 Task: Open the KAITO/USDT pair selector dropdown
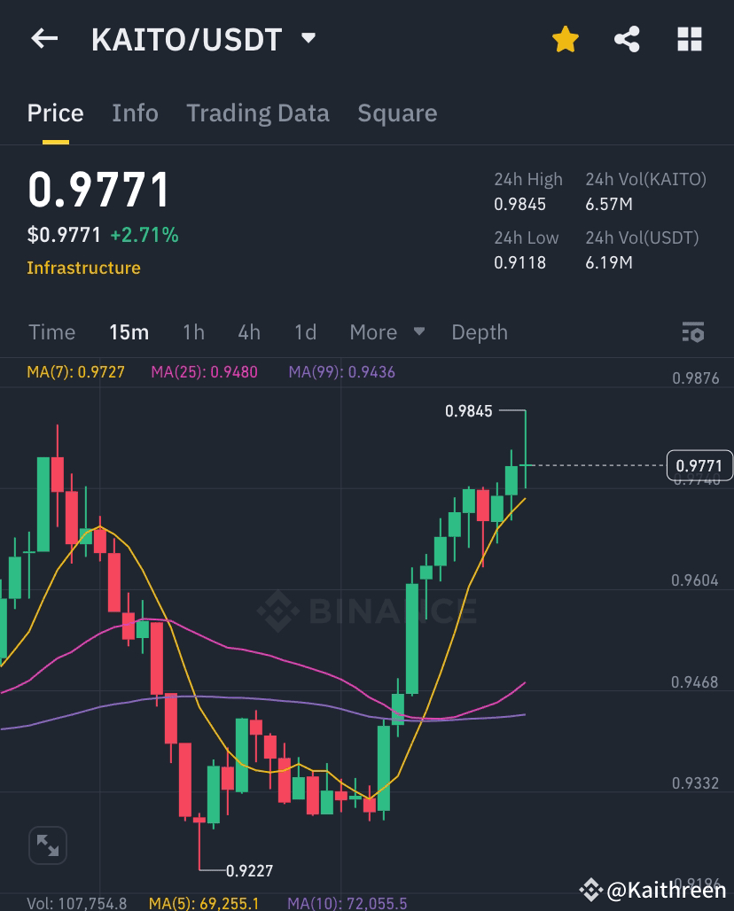(x=199, y=39)
